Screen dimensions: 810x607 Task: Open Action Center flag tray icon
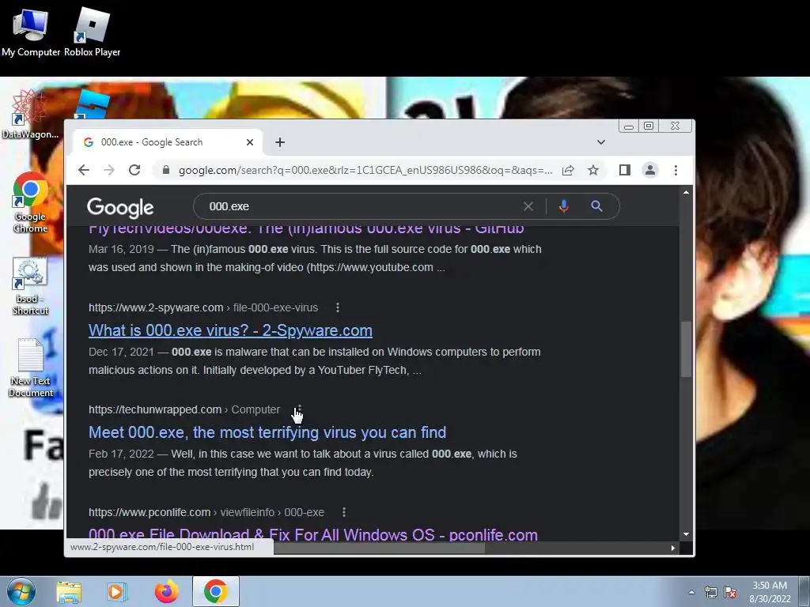[730, 592]
